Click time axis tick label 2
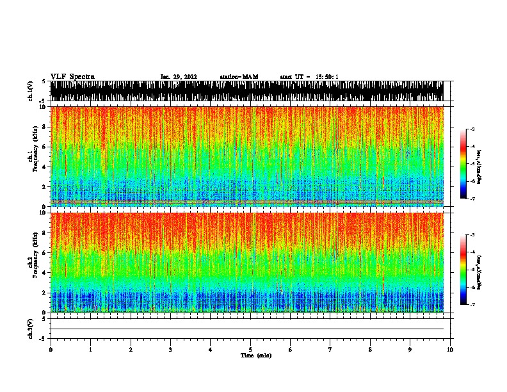Image resolution: width=507 pixels, height=392 pixels. [131, 350]
